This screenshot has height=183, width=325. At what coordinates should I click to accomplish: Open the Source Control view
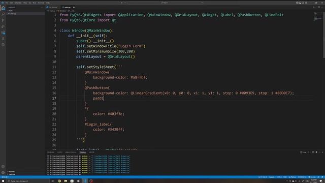[x=3, y=20]
